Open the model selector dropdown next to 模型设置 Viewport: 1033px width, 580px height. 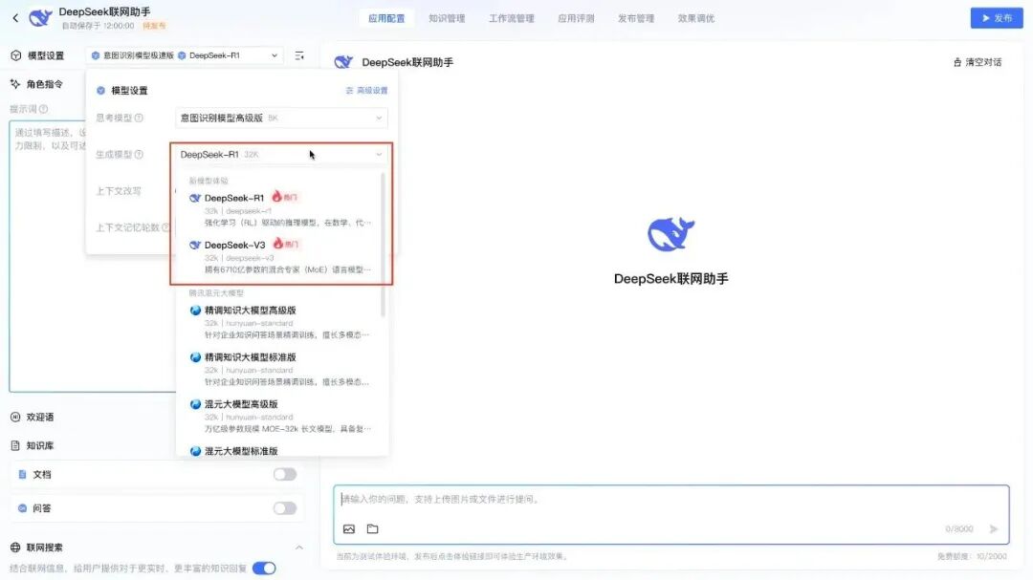pyautogui.click(x=185, y=56)
